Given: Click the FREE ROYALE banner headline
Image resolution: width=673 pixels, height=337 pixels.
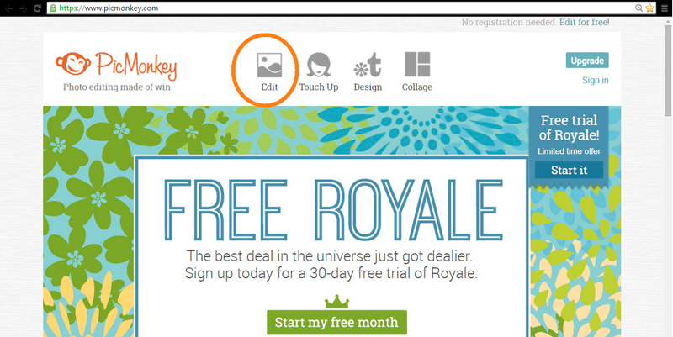Looking at the screenshot, I should click(x=333, y=210).
